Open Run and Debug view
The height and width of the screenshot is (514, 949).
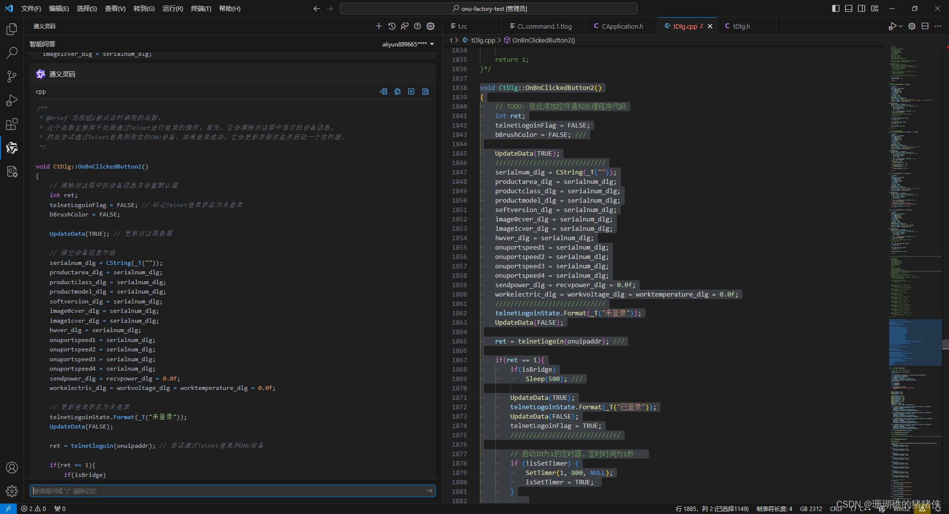click(x=12, y=100)
